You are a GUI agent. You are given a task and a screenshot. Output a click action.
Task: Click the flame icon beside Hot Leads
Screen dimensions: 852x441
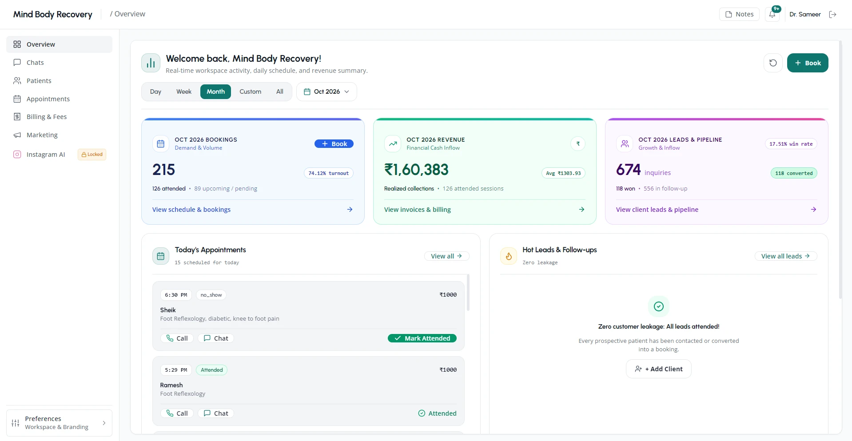tap(509, 256)
